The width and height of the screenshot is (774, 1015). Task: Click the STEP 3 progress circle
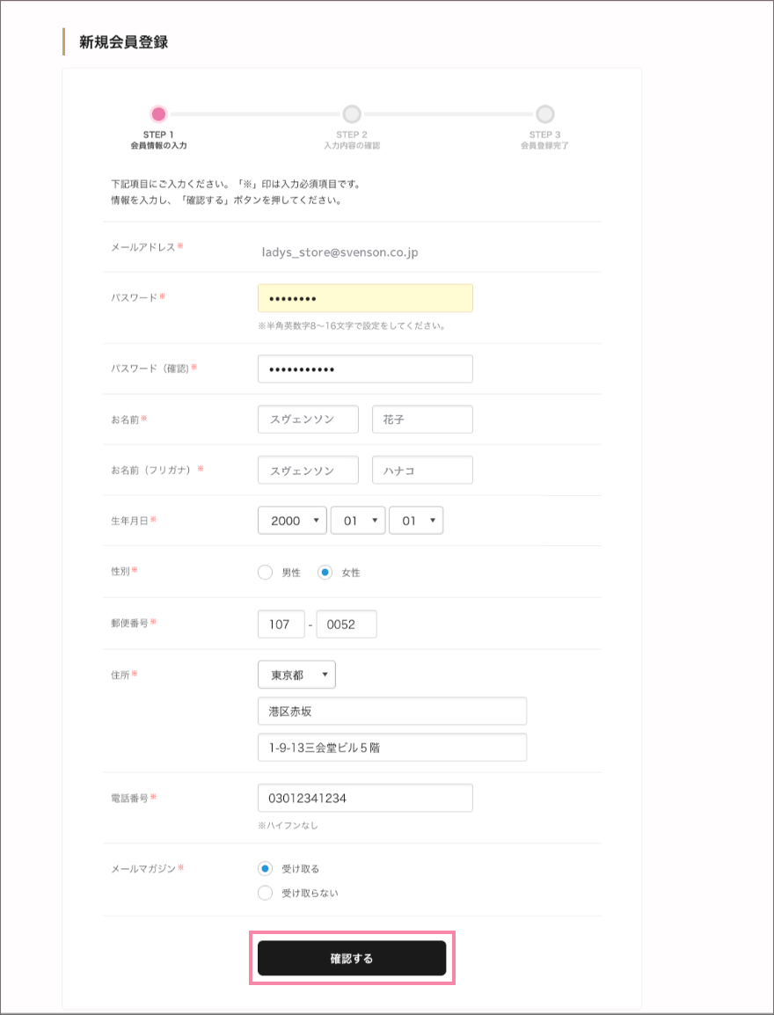point(544,113)
